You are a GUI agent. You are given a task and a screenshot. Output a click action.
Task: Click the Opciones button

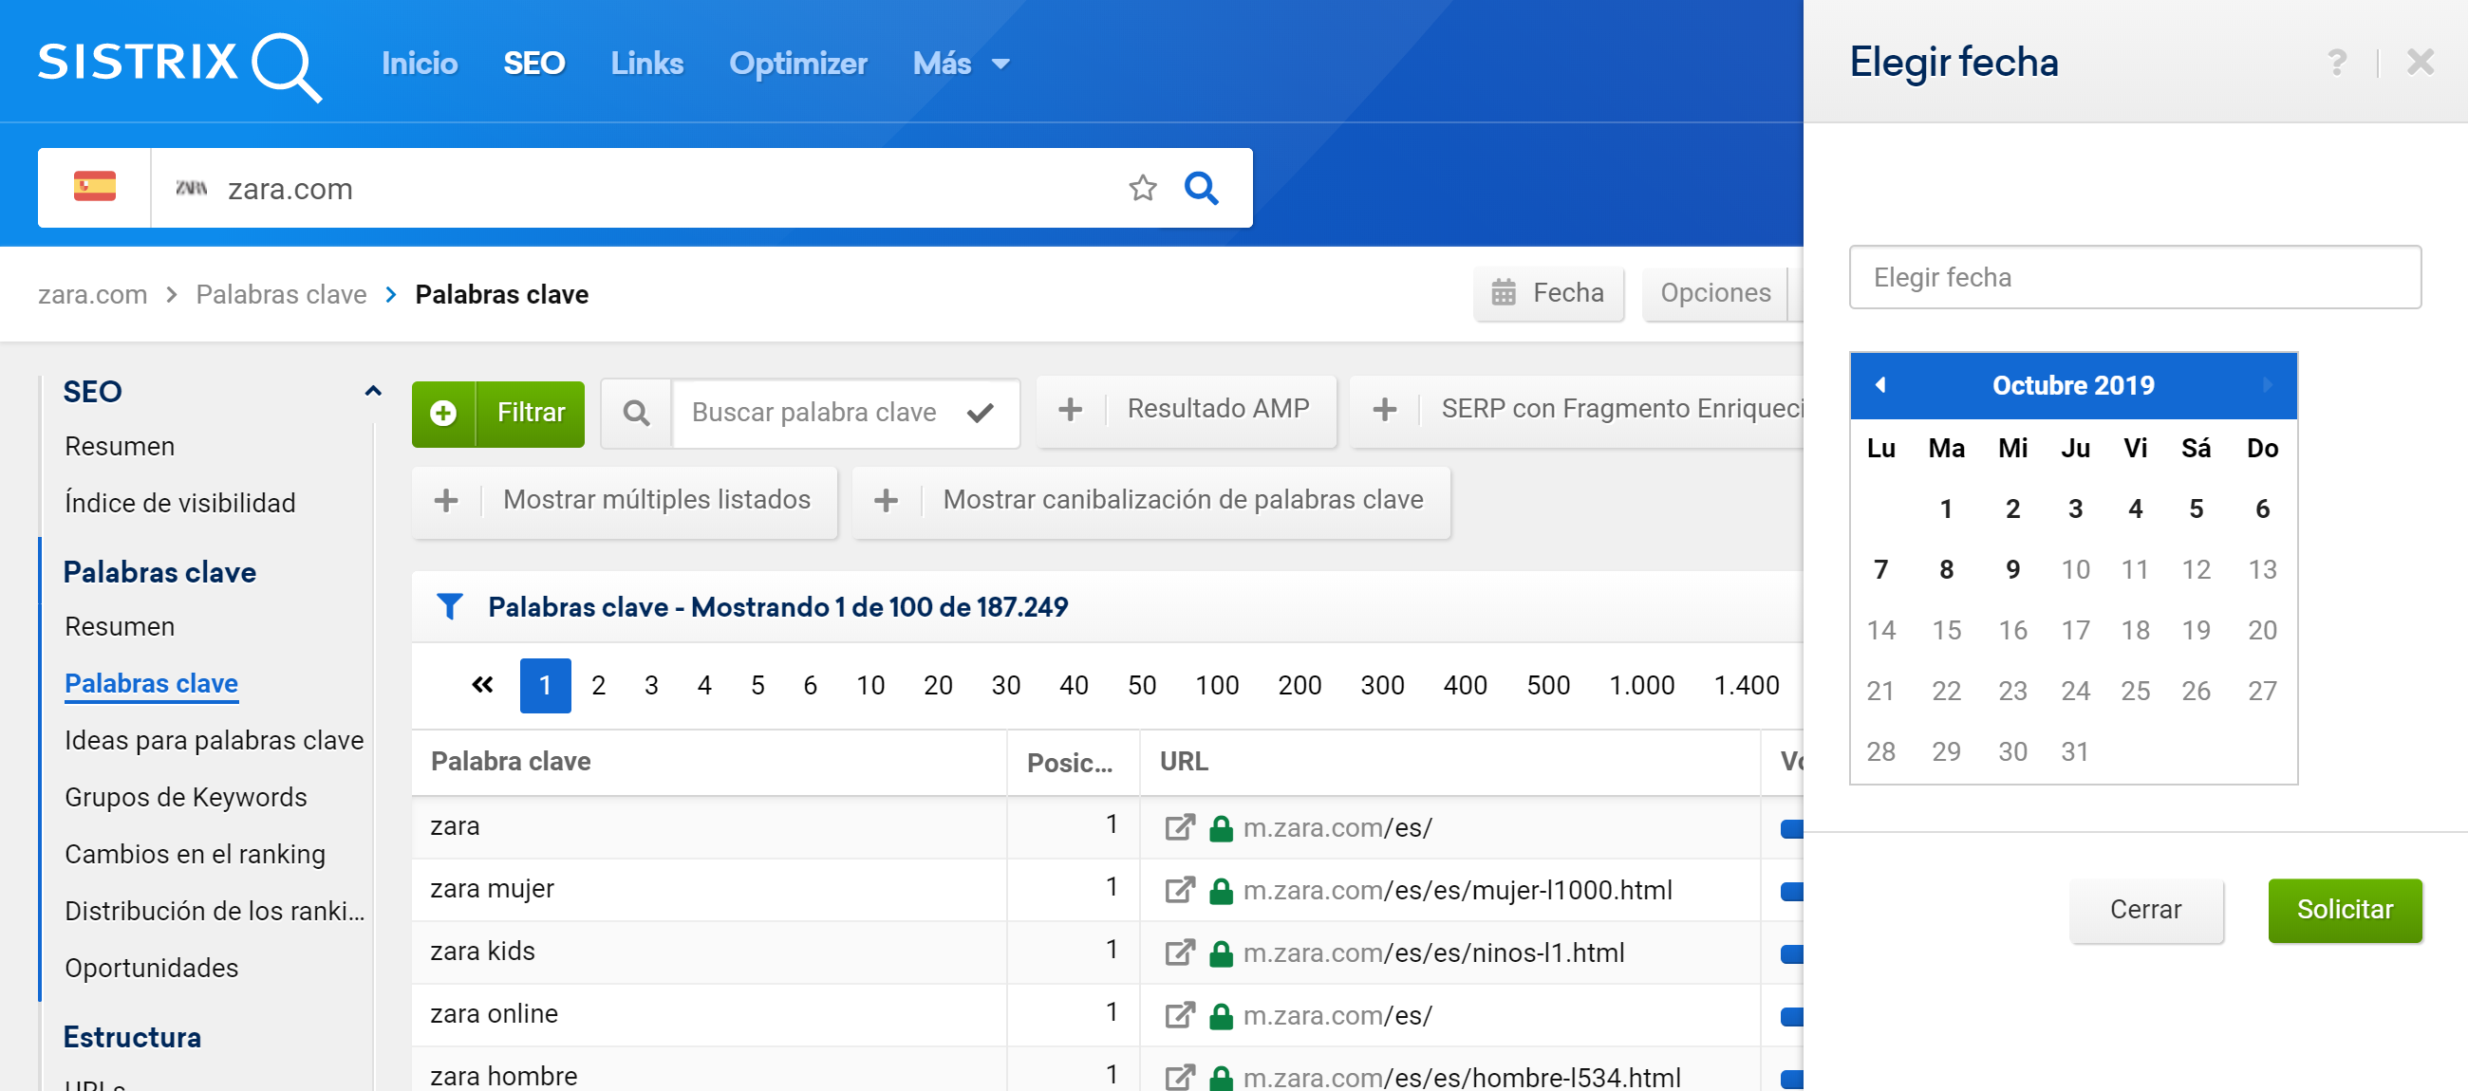point(1715,292)
